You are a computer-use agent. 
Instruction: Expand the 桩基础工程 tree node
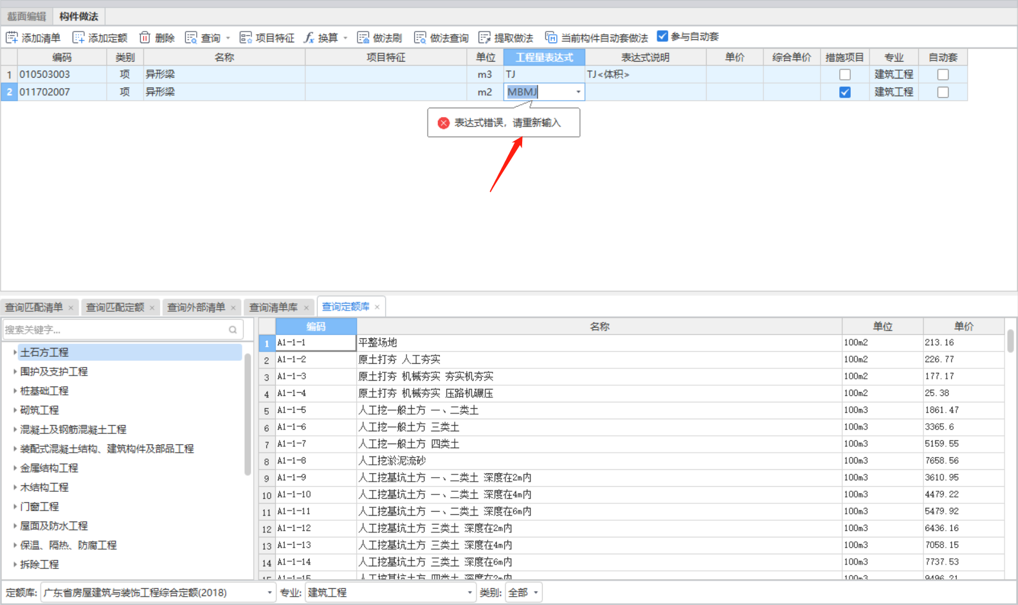15,391
